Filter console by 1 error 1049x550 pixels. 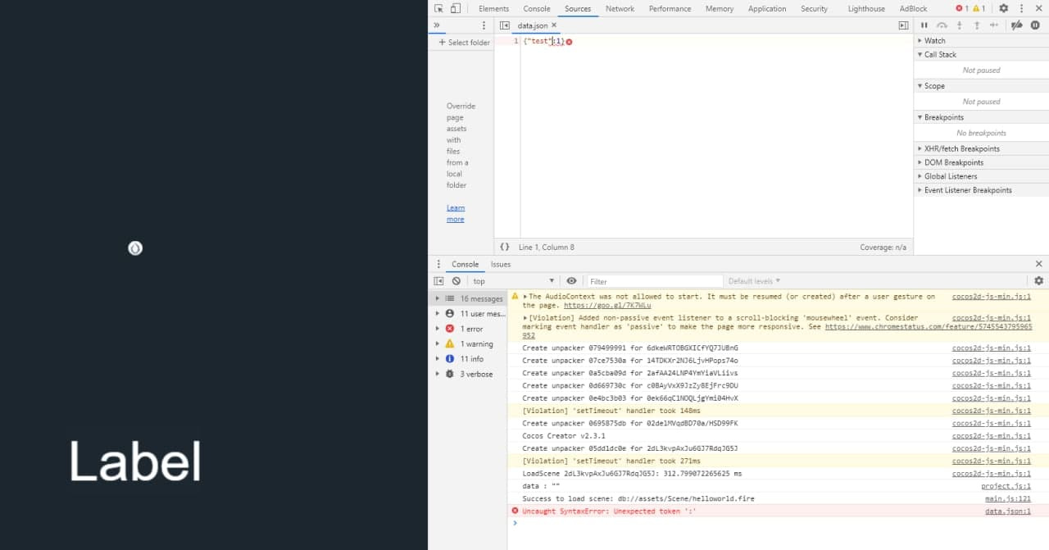[x=469, y=329]
